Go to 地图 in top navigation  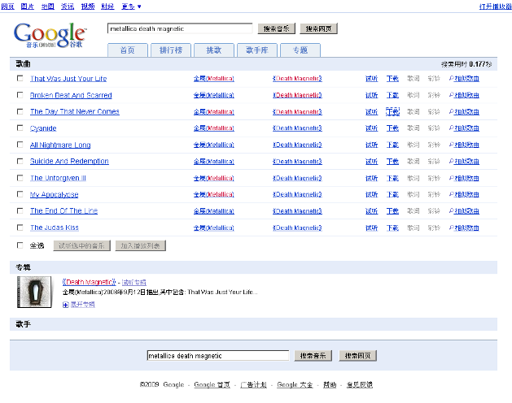48,6
